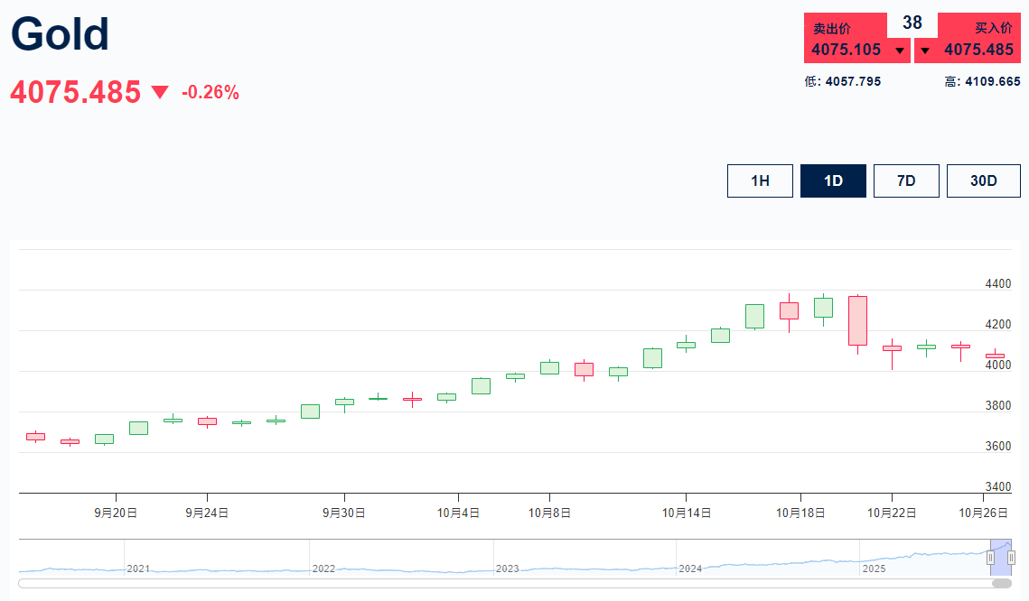Choose the 7D chart interval

906,180
